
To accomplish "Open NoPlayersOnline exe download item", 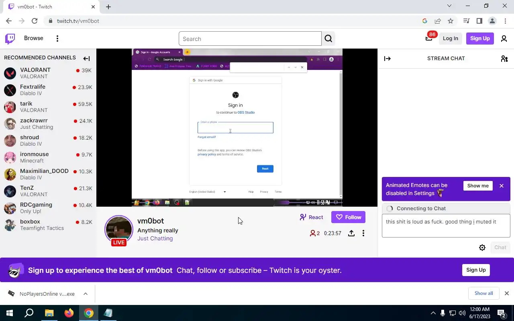I will pyautogui.click(x=42, y=294).
